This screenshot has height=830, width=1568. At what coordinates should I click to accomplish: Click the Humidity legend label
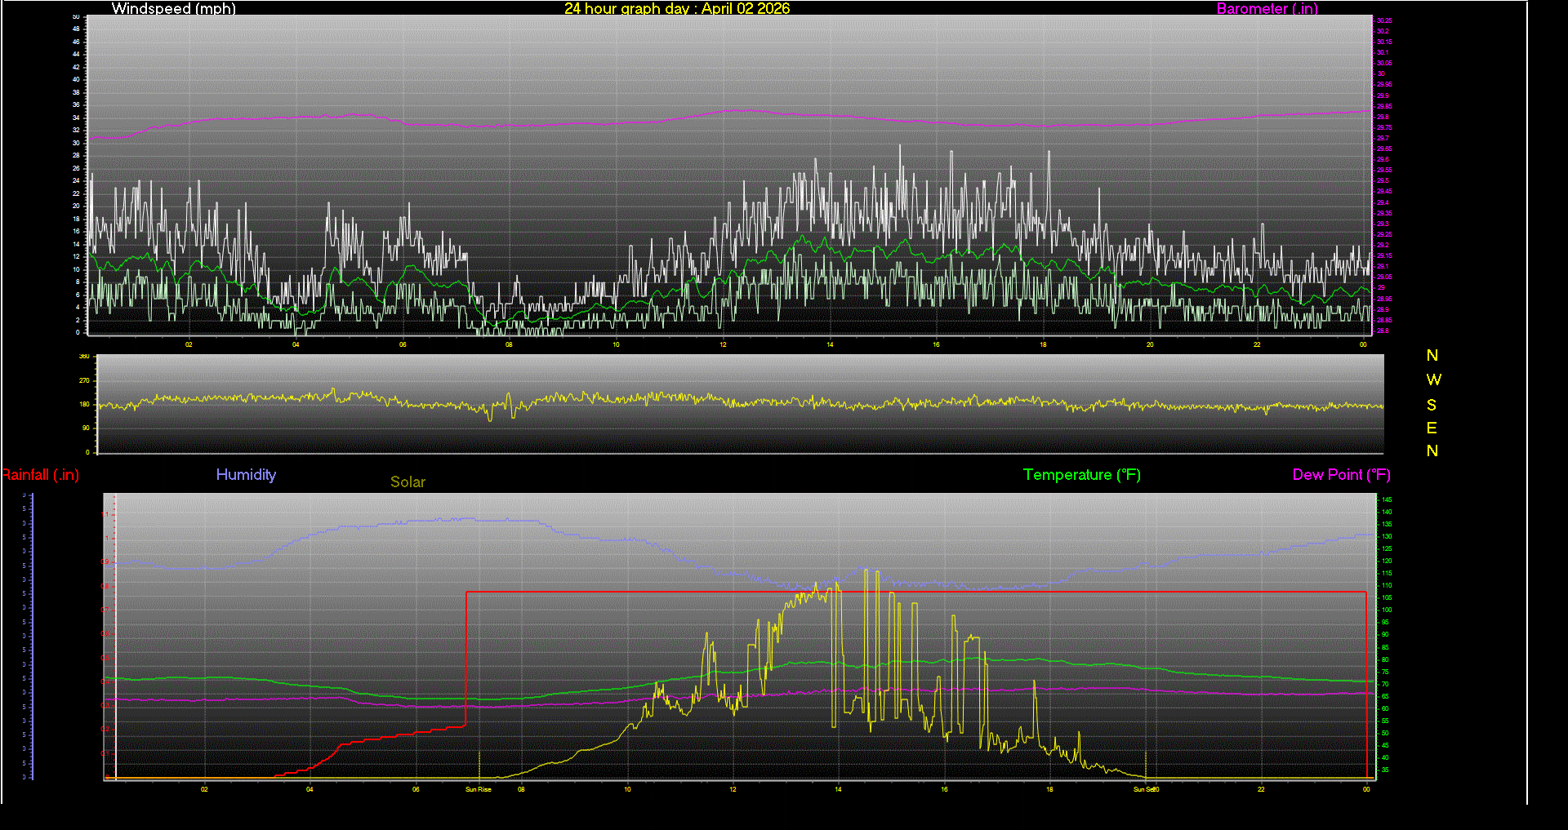click(x=246, y=474)
